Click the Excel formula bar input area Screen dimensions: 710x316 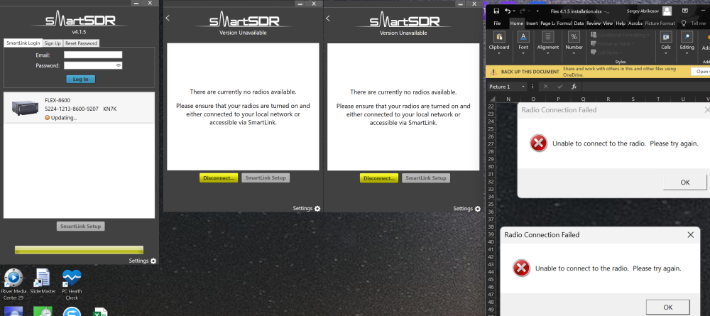click(645, 87)
